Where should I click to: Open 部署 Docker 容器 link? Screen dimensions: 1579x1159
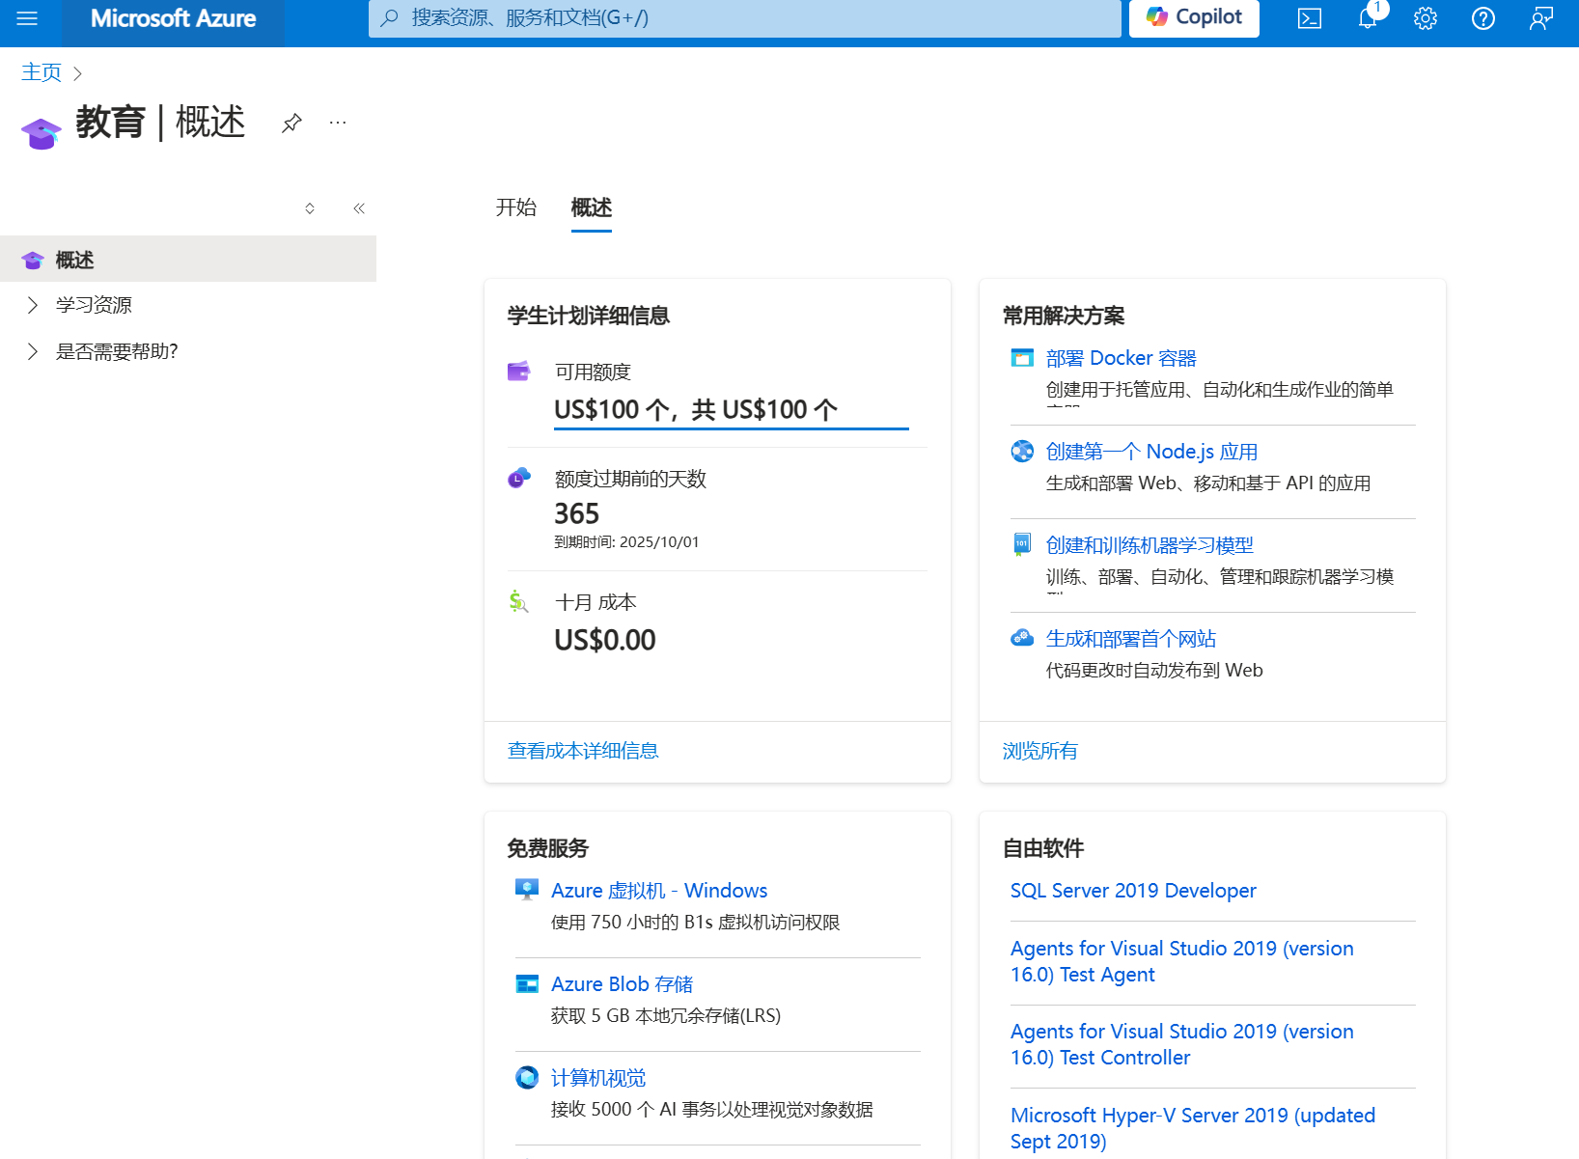pyautogui.click(x=1122, y=358)
